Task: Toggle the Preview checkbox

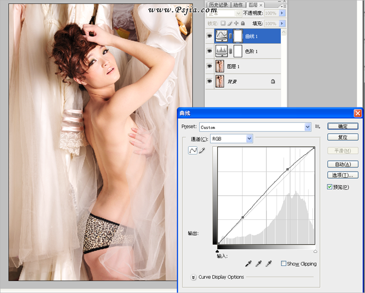Action: coord(330,187)
